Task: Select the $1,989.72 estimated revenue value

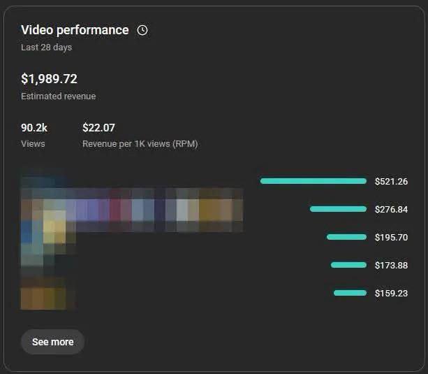Action: point(49,79)
